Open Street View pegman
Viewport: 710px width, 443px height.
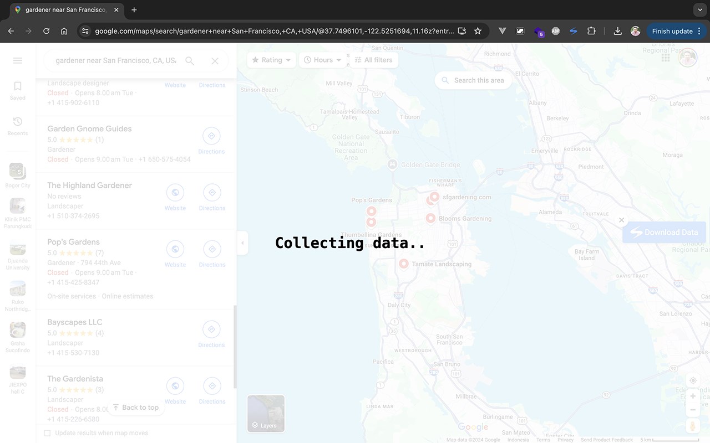(693, 426)
